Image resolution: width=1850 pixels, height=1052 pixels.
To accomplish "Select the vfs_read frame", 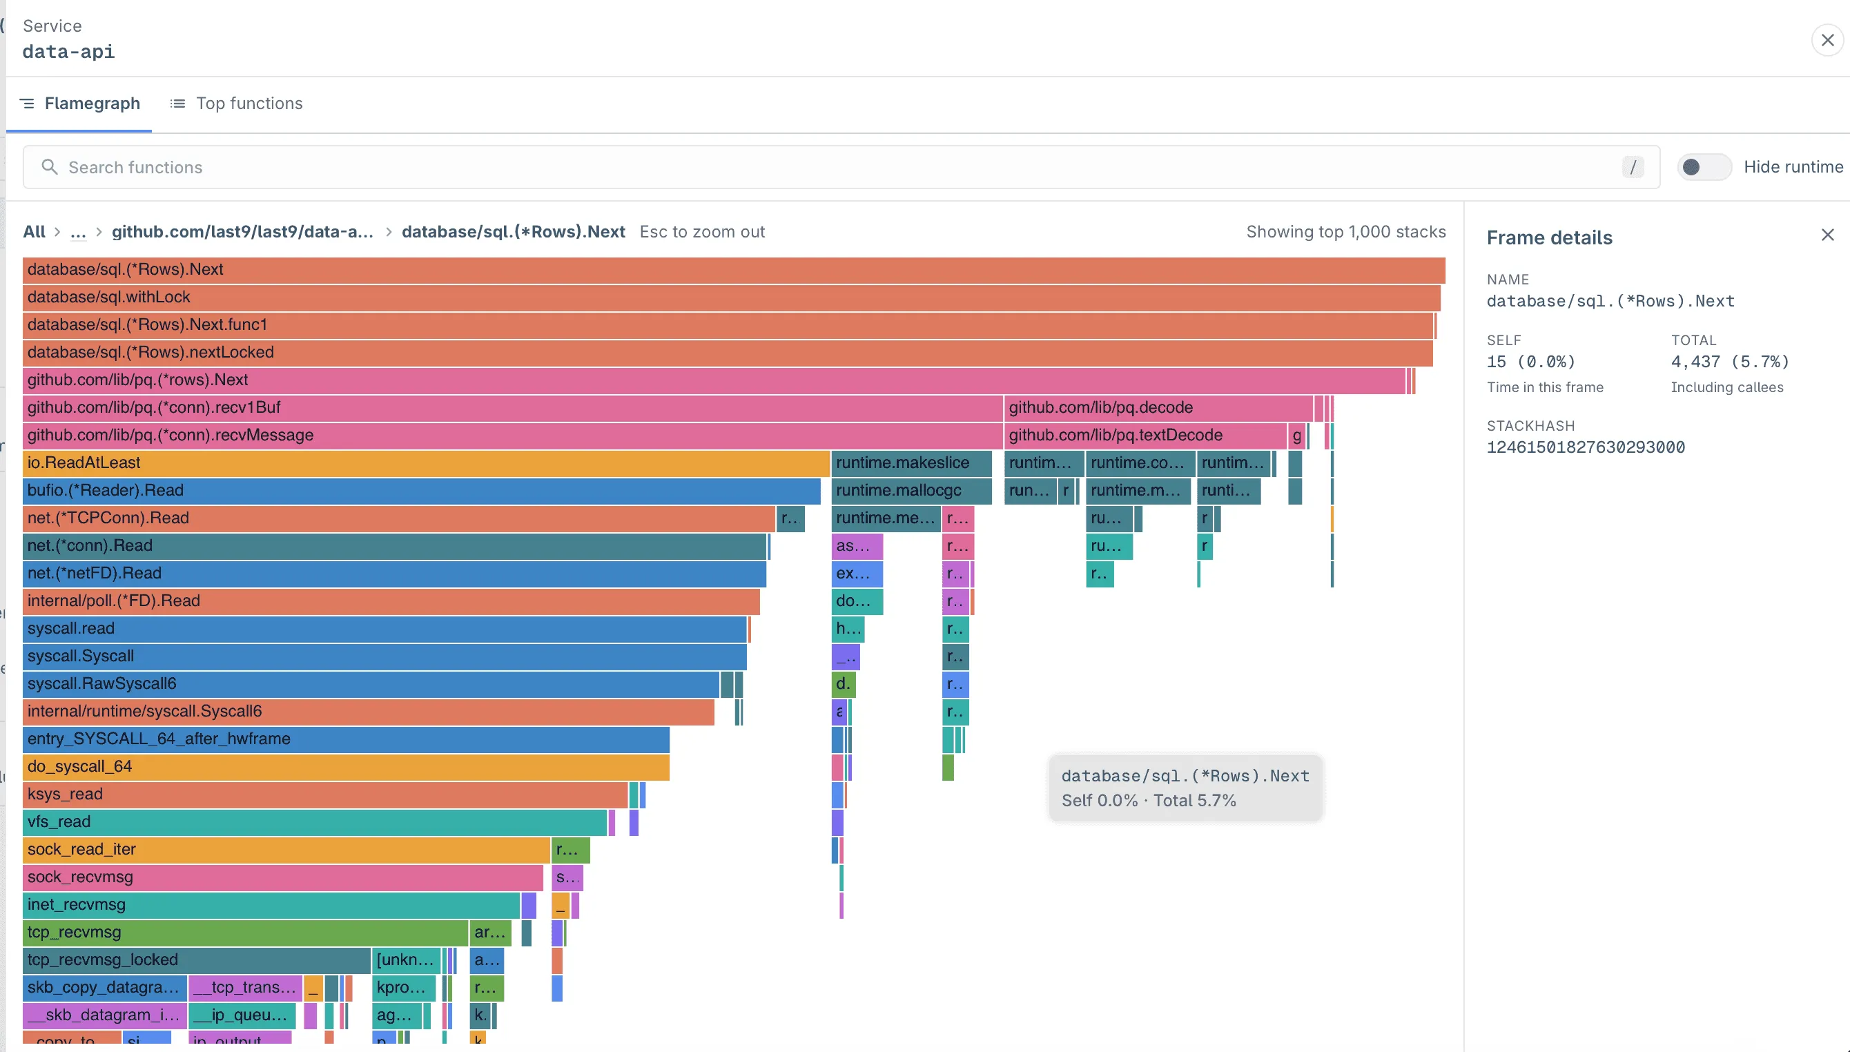I will [315, 822].
